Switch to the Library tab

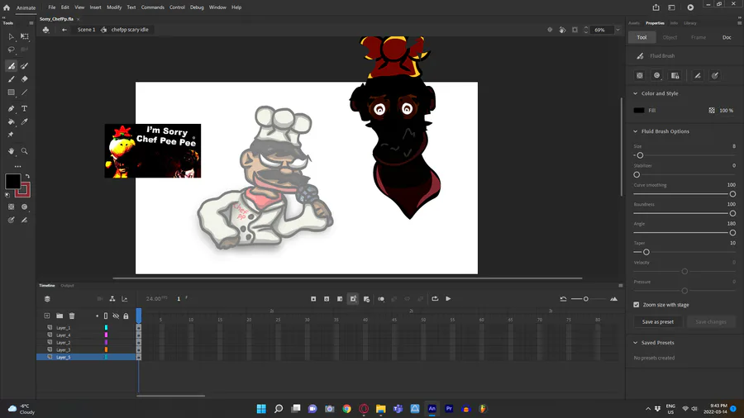(690, 23)
